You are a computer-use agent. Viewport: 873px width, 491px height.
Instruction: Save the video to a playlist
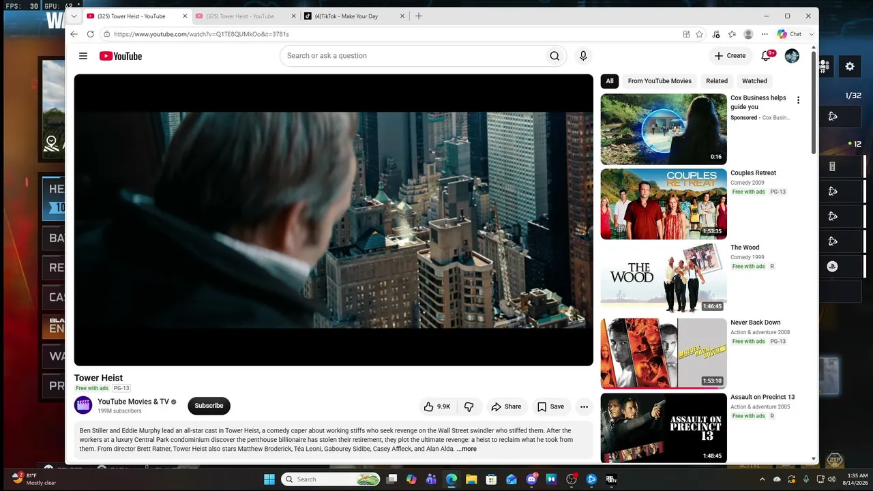pos(550,406)
